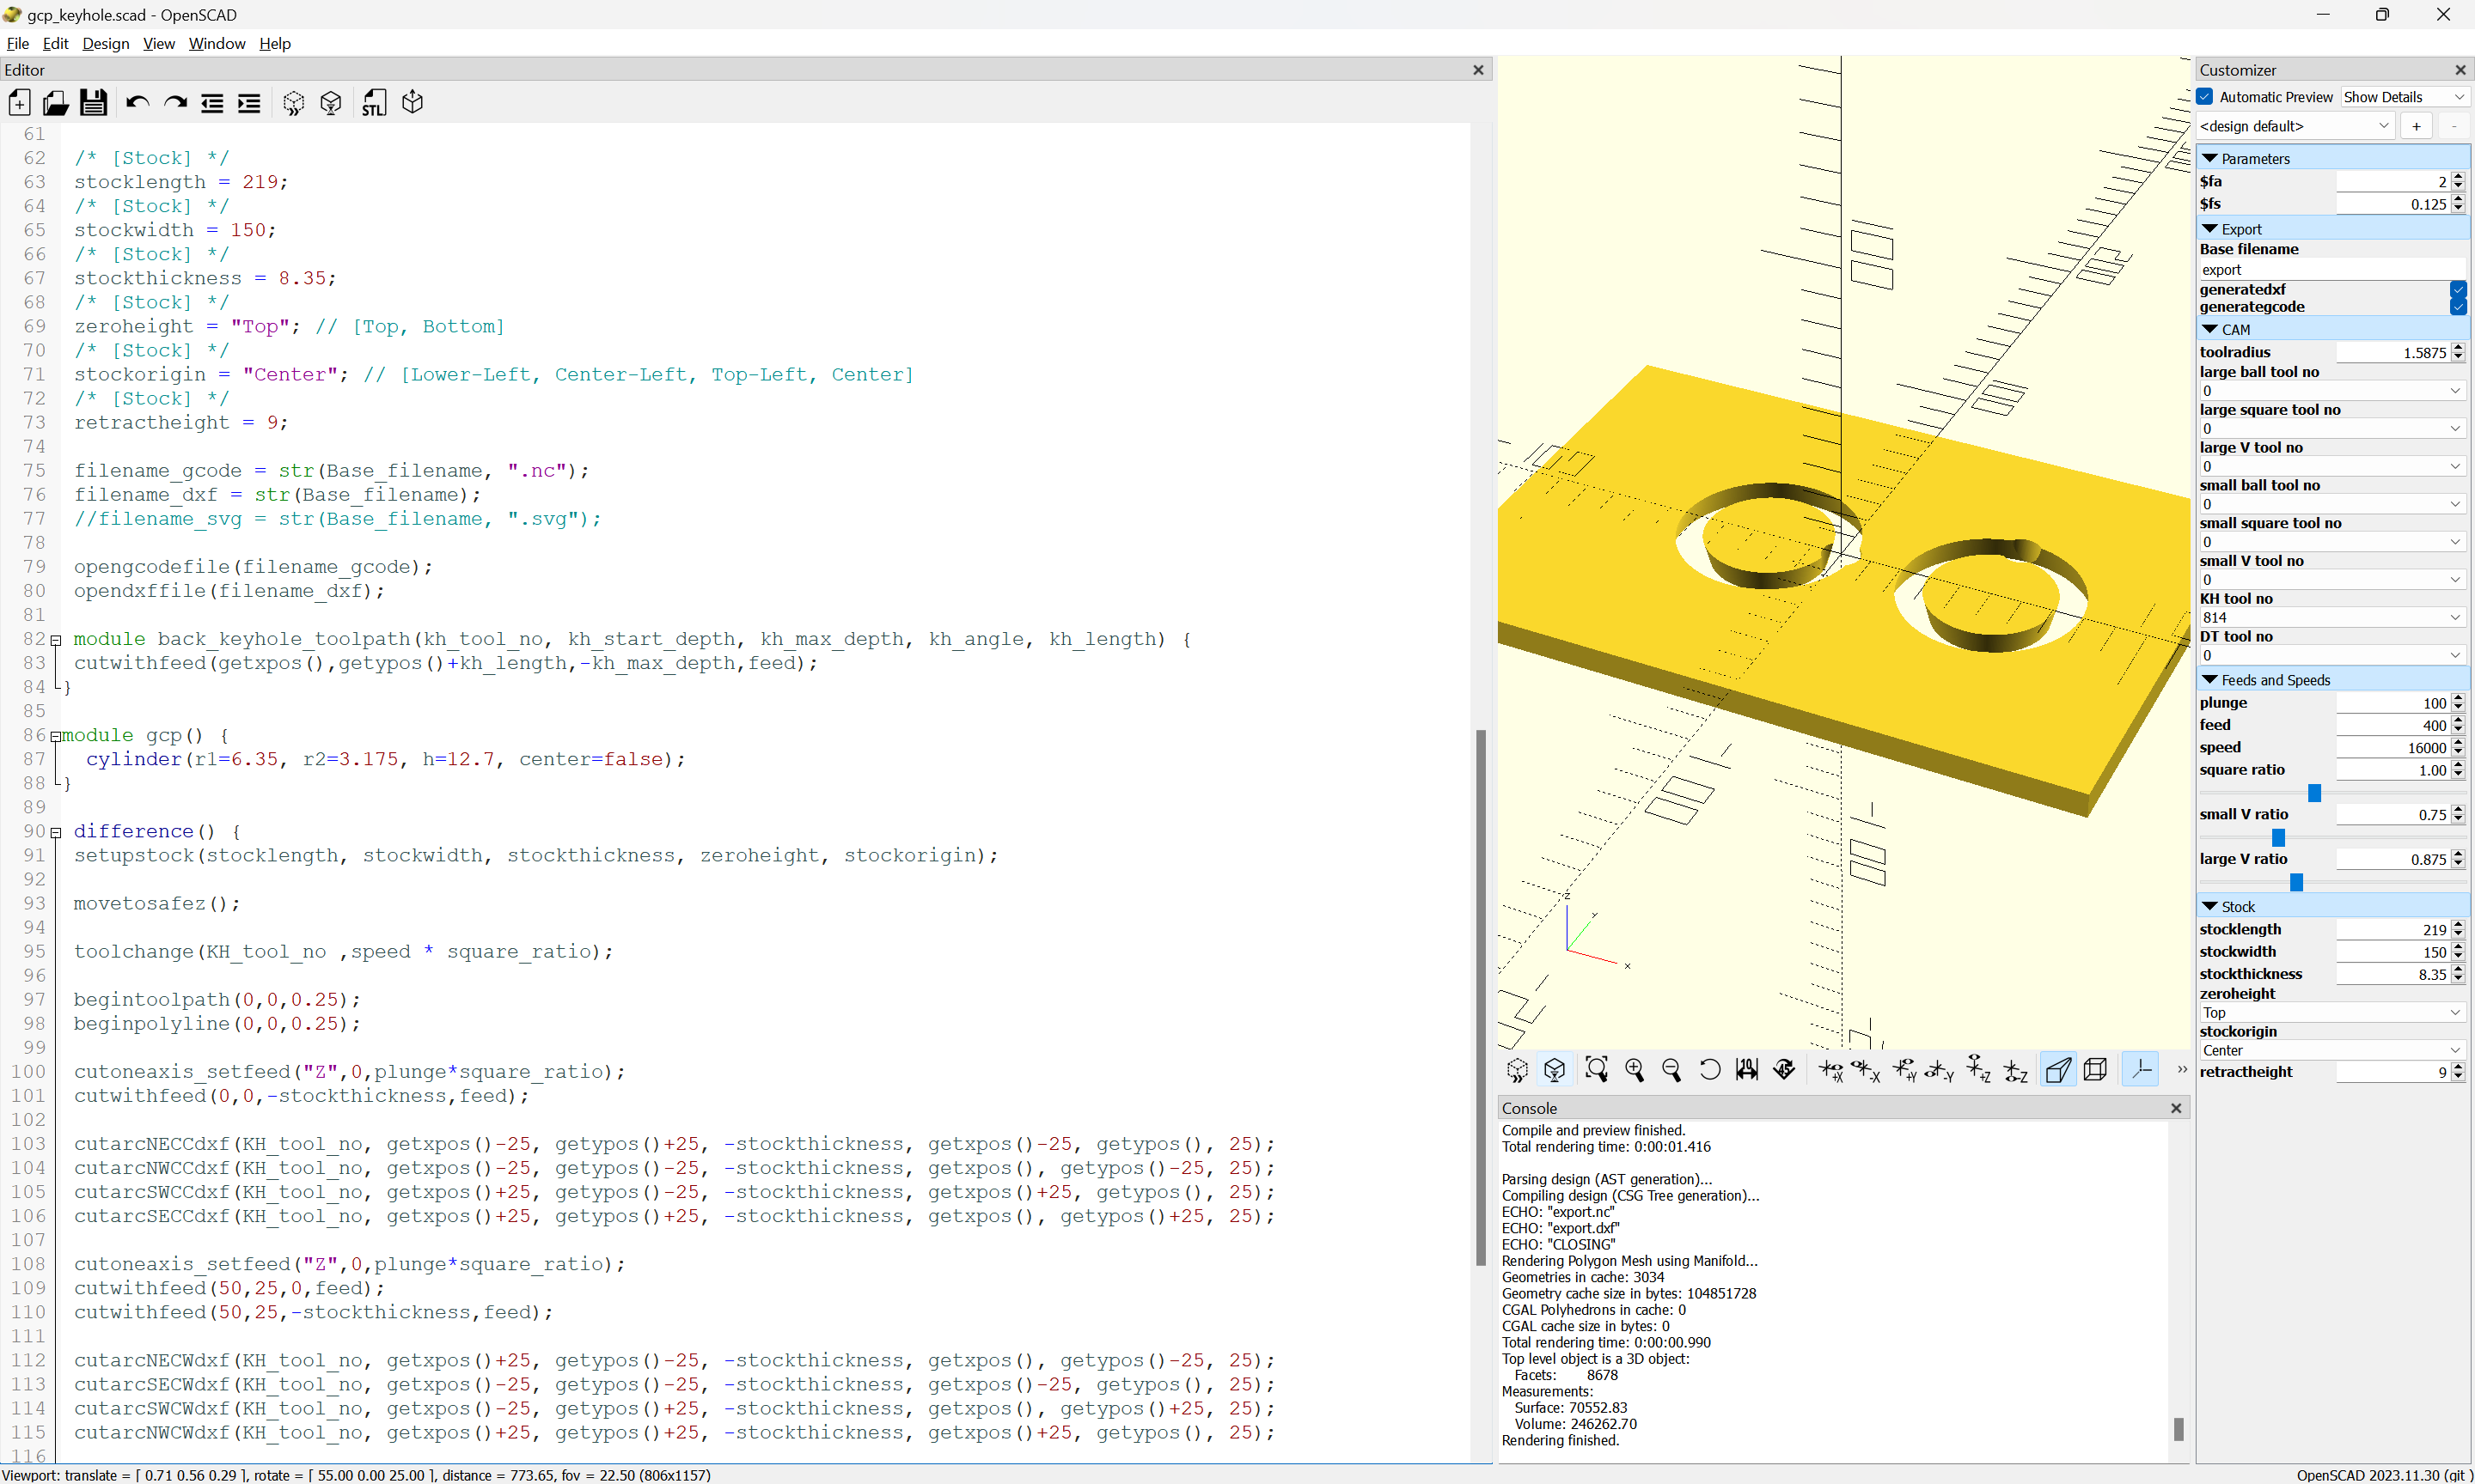Switch to Orthogonal wireframe cube view icon
The width and height of the screenshot is (2475, 1484).
click(x=2095, y=1070)
